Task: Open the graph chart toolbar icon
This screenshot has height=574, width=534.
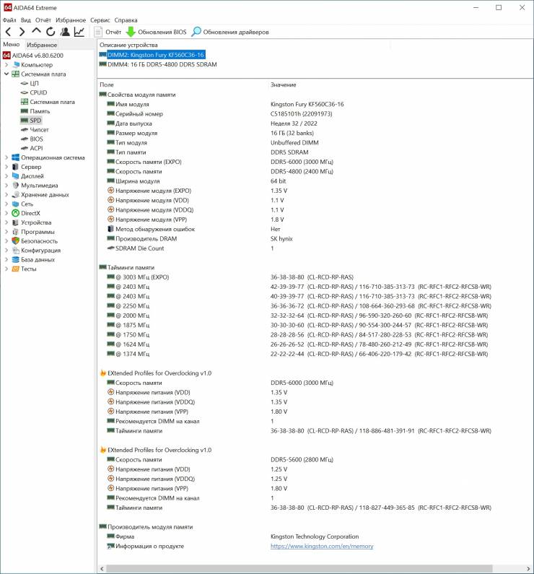Action: [x=79, y=32]
